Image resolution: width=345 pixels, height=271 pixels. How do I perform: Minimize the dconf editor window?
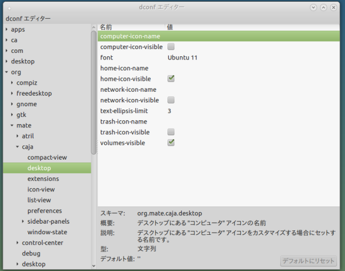(x=313, y=7)
